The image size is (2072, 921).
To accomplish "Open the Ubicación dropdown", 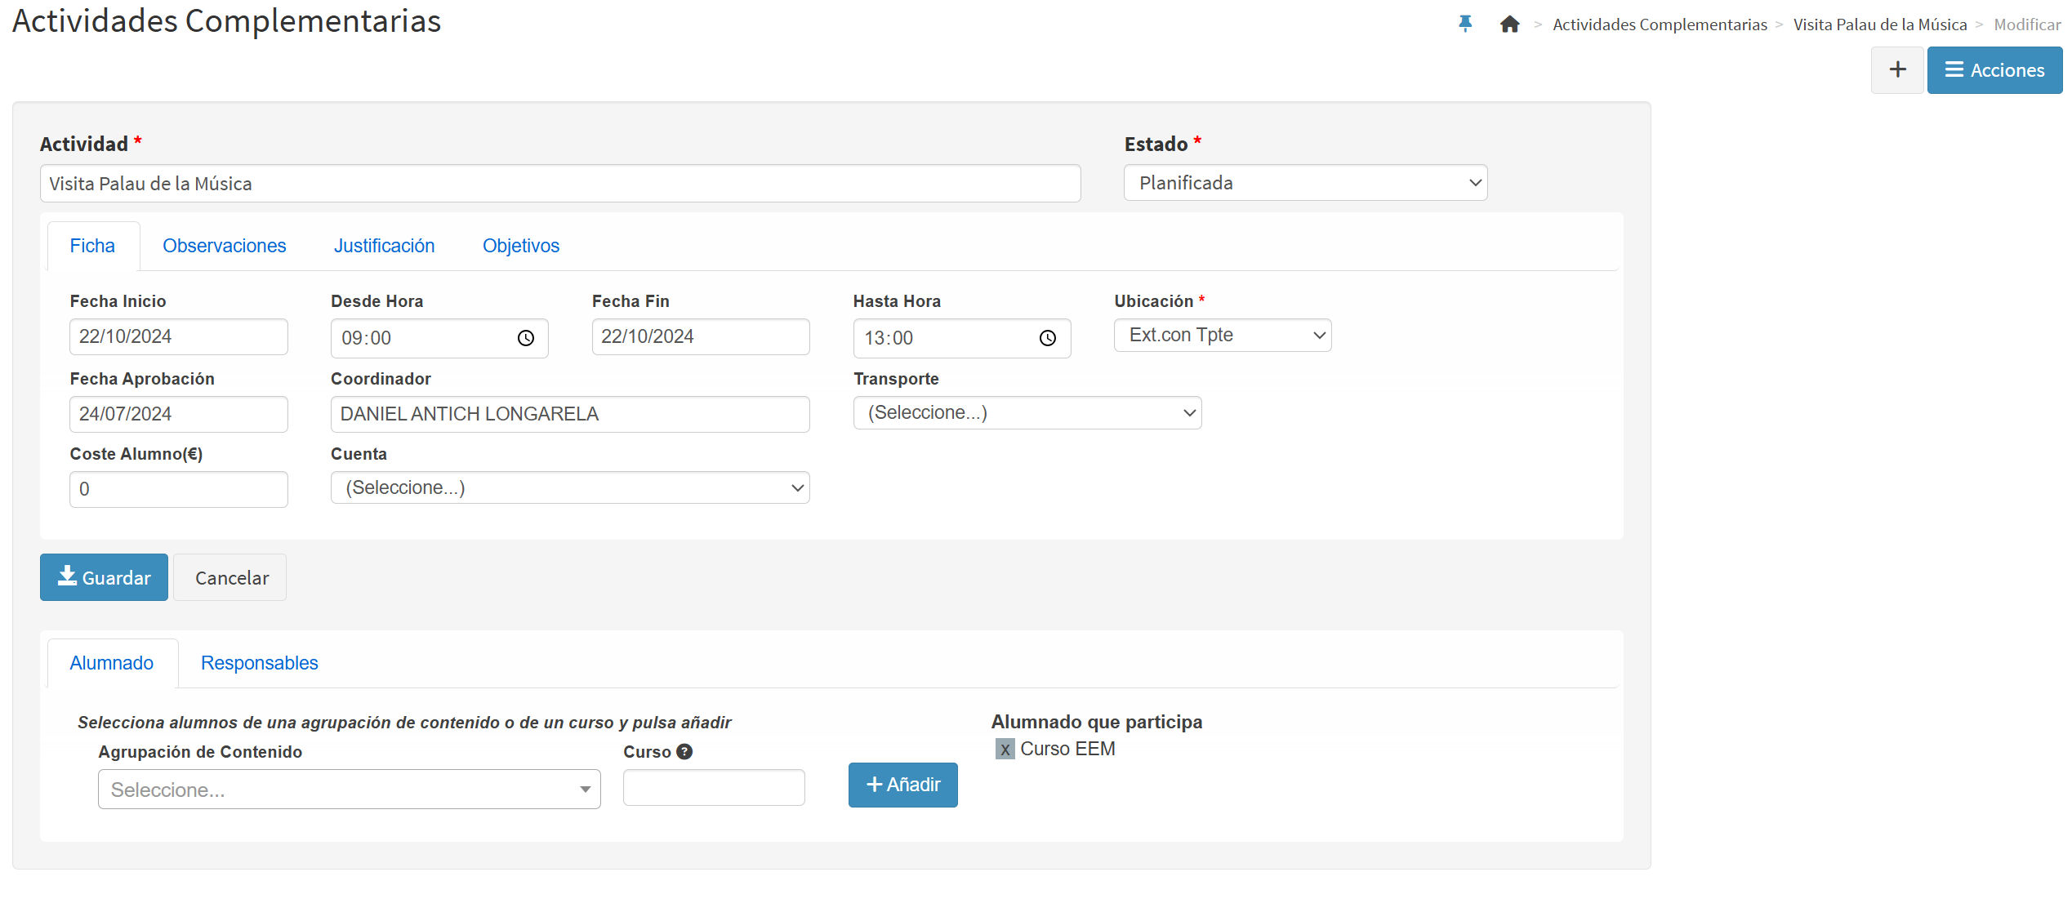I will point(1222,336).
